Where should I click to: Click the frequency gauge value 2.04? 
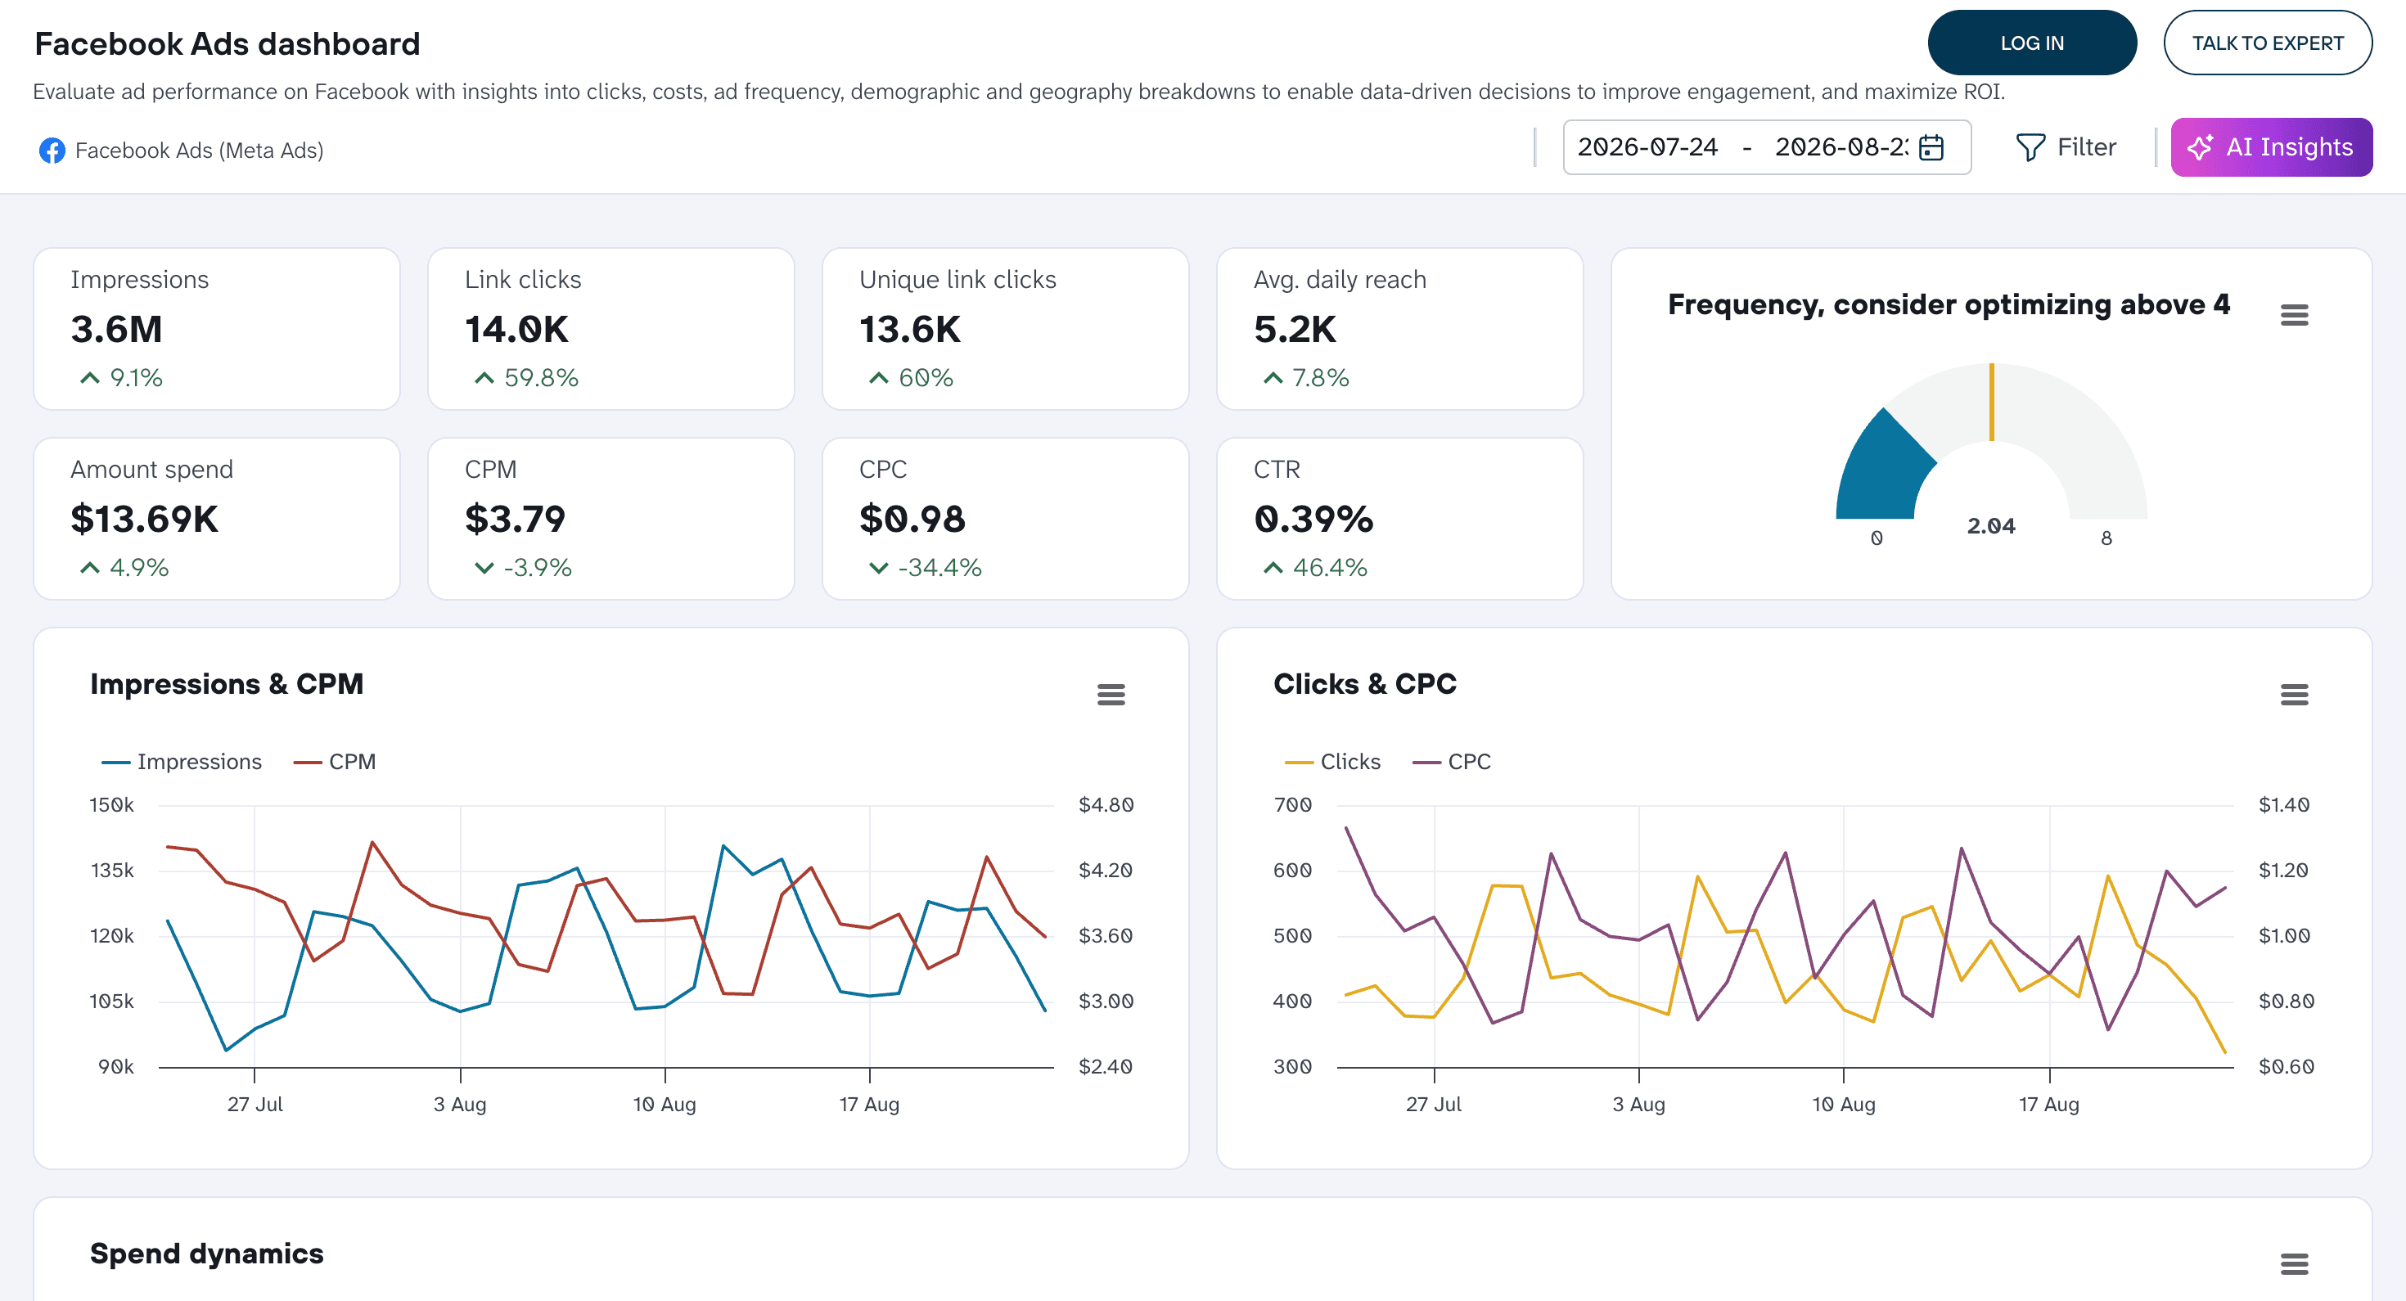coord(1990,526)
